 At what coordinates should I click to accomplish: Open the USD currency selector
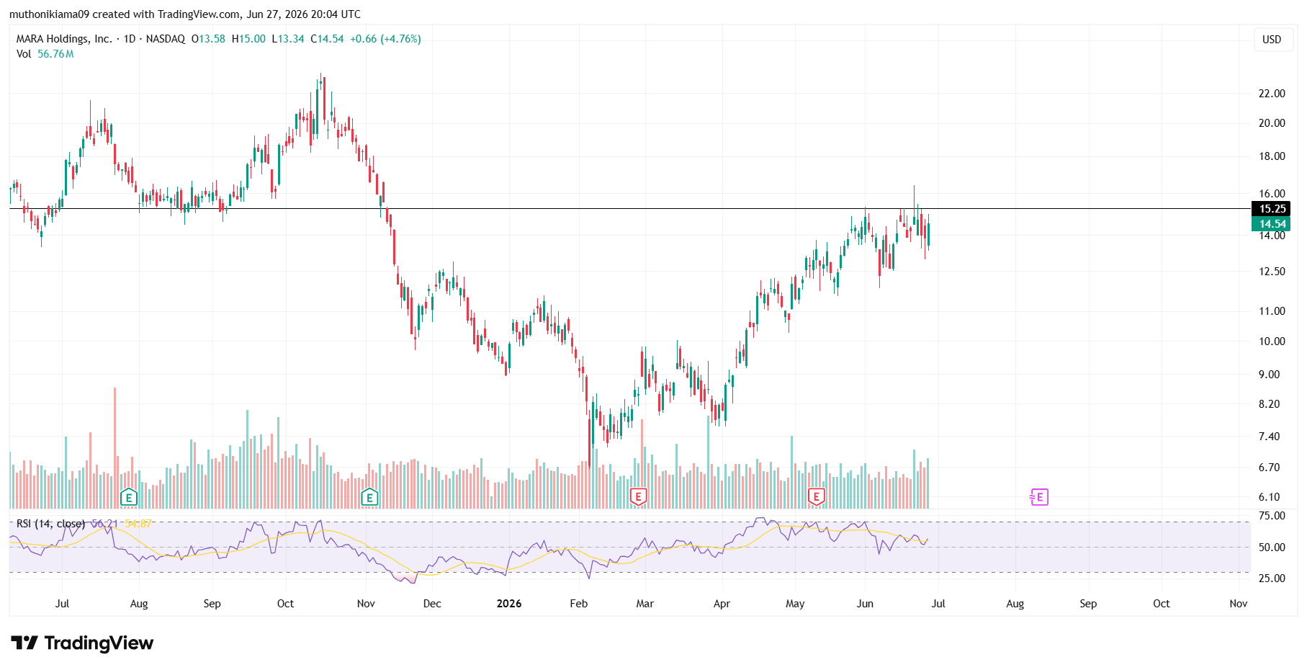1272,40
